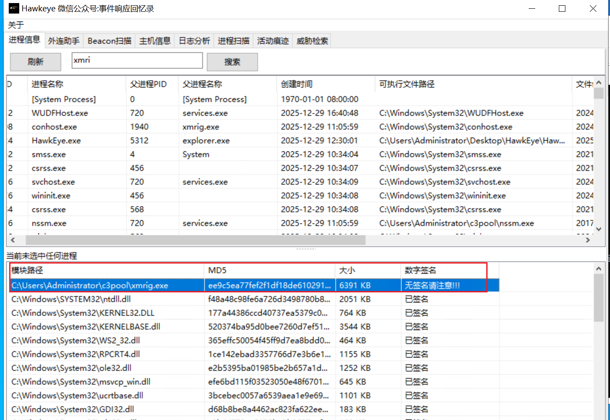Open the 日志分析 tab
The height and width of the screenshot is (420, 610).
click(x=194, y=41)
